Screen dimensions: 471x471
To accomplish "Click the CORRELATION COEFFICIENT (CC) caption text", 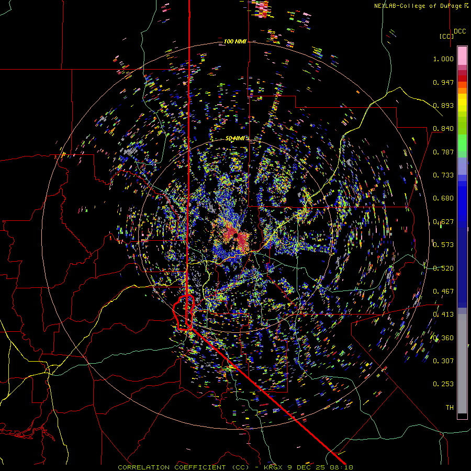I will tap(183, 467).
